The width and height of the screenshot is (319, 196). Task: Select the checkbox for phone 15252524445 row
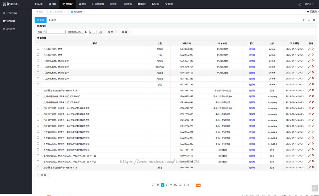coord(38,61)
